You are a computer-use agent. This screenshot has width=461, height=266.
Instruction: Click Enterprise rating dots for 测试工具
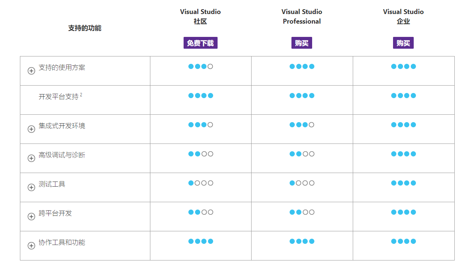pyautogui.click(x=403, y=183)
